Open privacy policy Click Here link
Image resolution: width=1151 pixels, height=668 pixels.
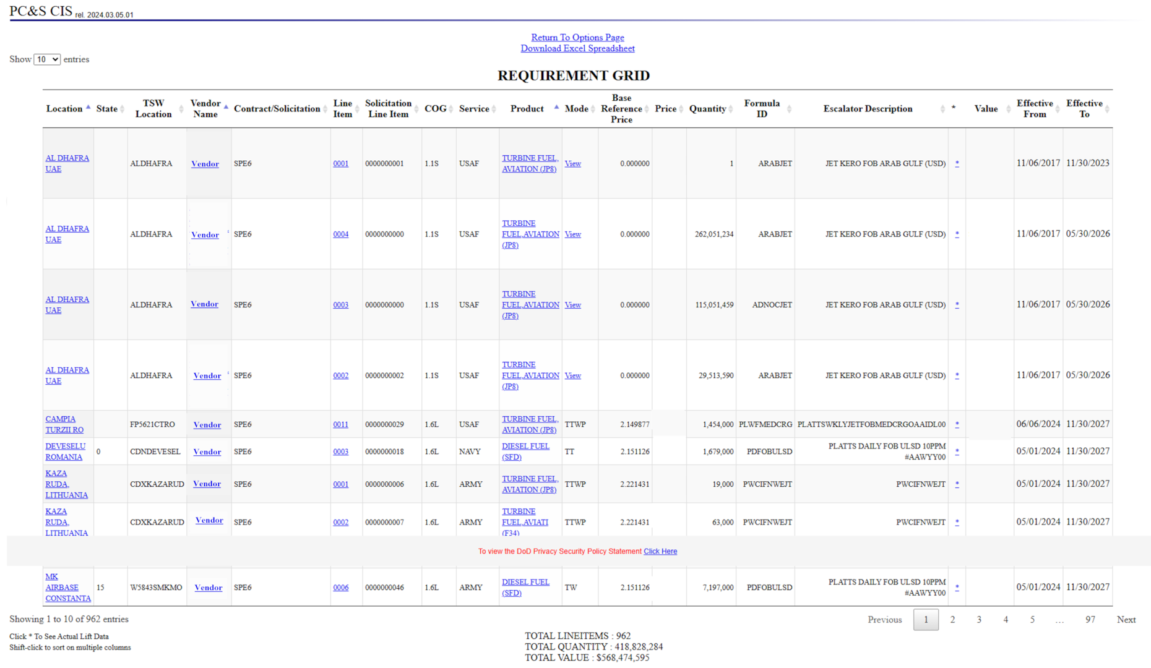click(660, 551)
